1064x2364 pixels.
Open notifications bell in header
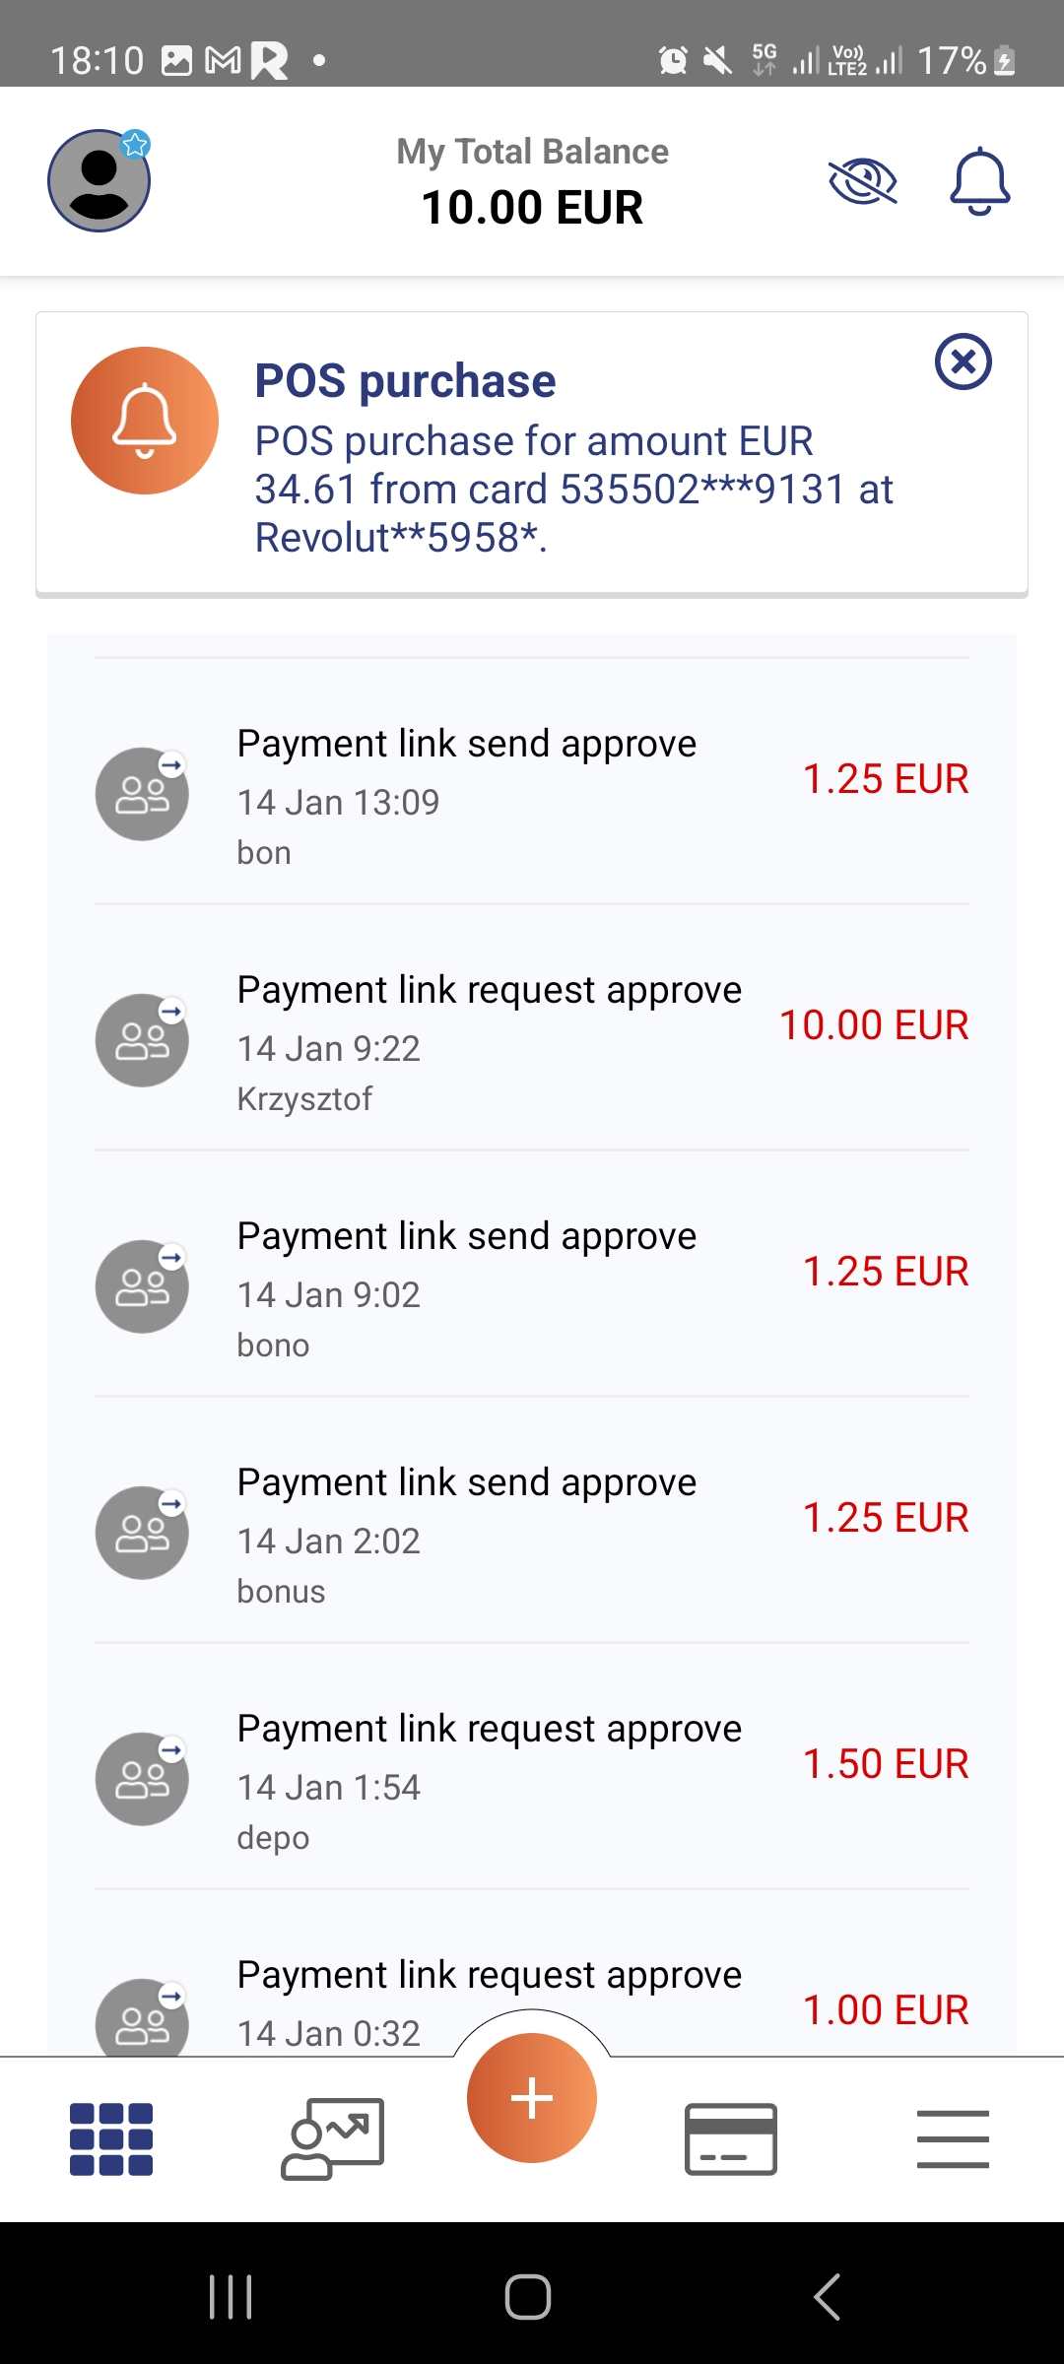[x=979, y=181]
